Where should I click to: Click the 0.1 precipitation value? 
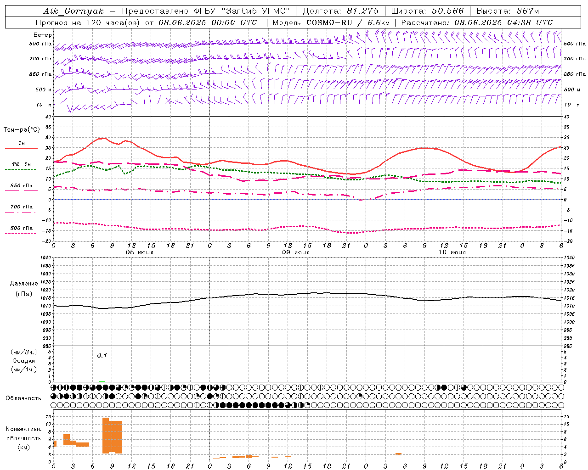tap(102, 356)
